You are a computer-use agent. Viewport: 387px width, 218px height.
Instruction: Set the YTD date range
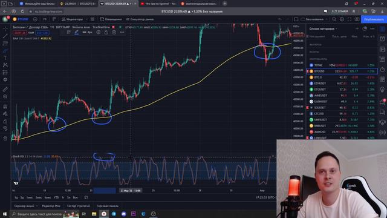(56, 197)
